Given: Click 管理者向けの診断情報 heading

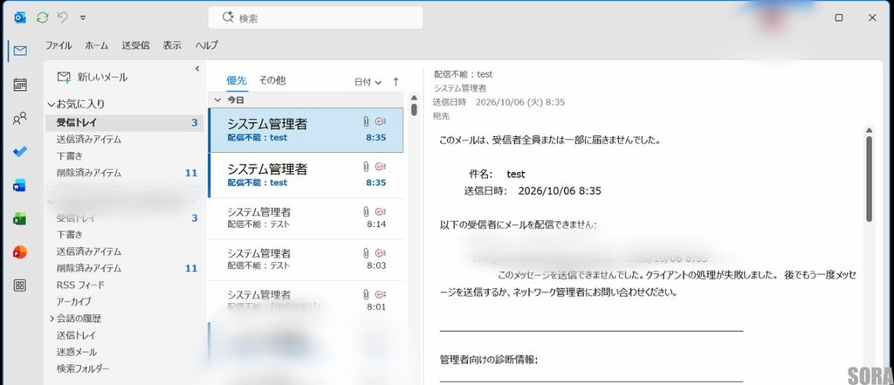Looking at the screenshot, I should tap(489, 360).
